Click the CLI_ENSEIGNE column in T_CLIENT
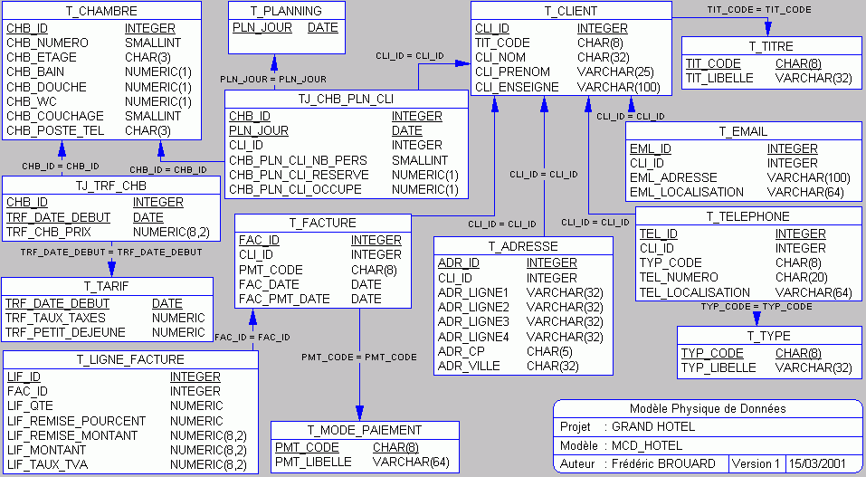The image size is (866, 477). [x=517, y=87]
